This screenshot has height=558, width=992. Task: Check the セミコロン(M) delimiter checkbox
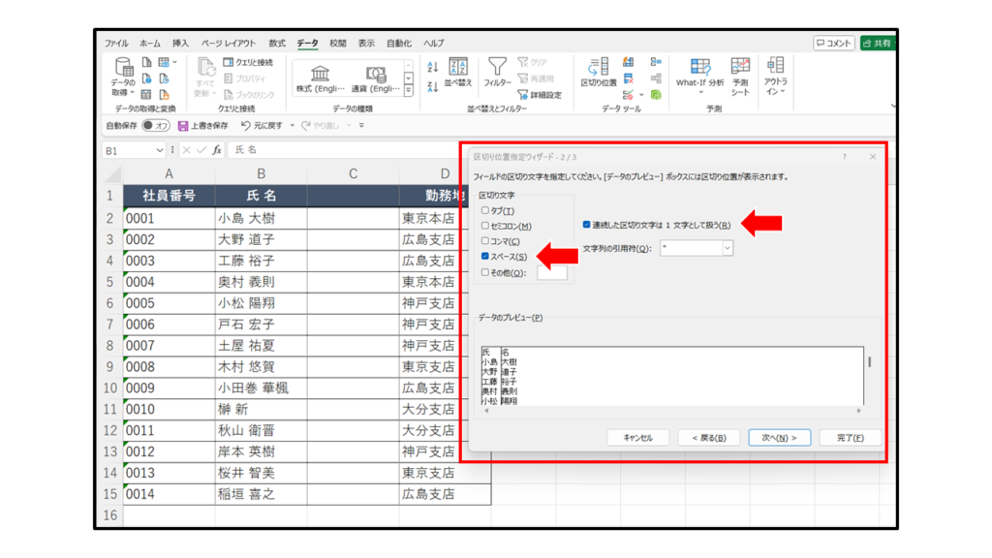pyautogui.click(x=485, y=225)
